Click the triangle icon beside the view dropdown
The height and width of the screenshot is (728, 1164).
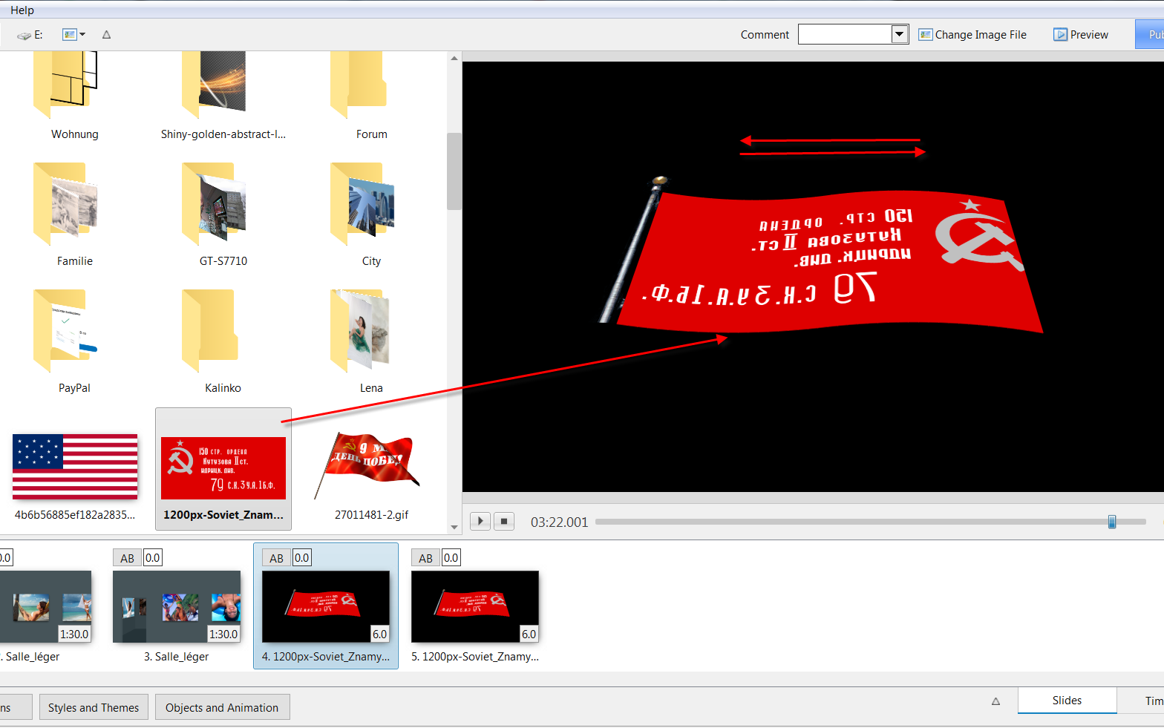pos(106,35)
